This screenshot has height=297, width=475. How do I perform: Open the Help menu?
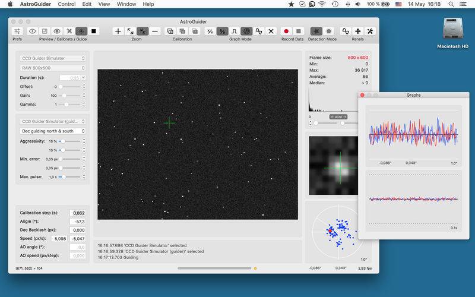(148, 4)
